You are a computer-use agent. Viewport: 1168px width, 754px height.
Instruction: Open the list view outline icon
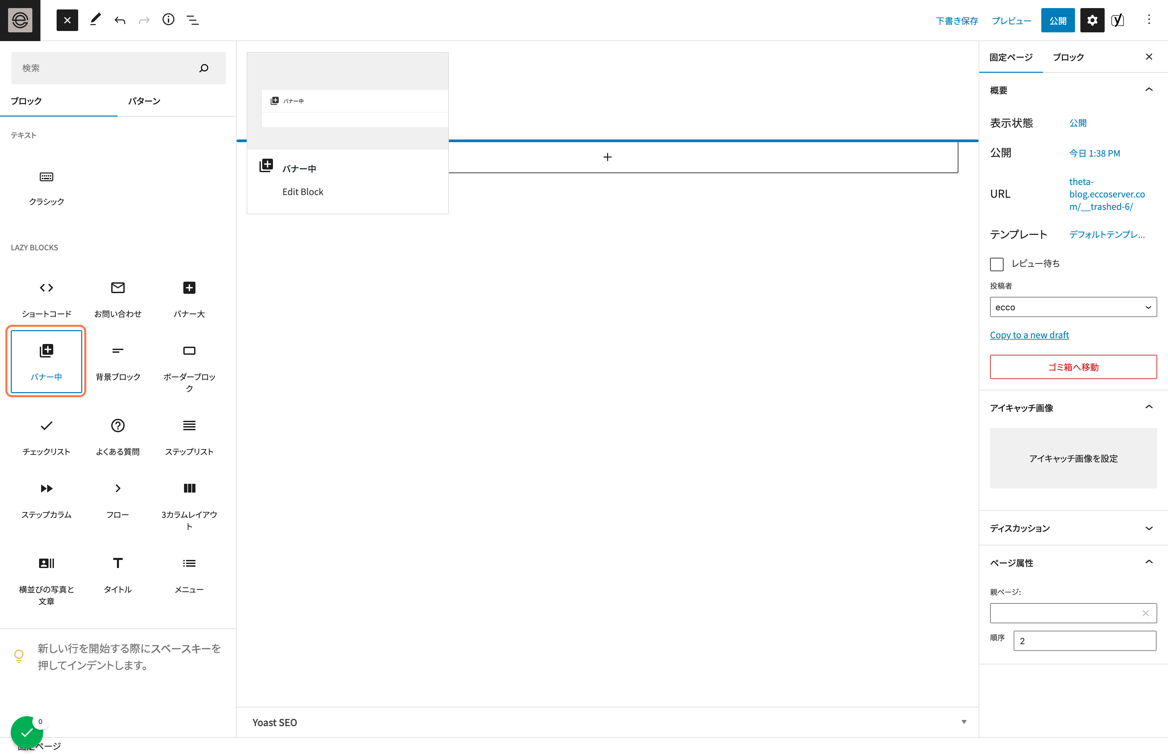(192, 20)
